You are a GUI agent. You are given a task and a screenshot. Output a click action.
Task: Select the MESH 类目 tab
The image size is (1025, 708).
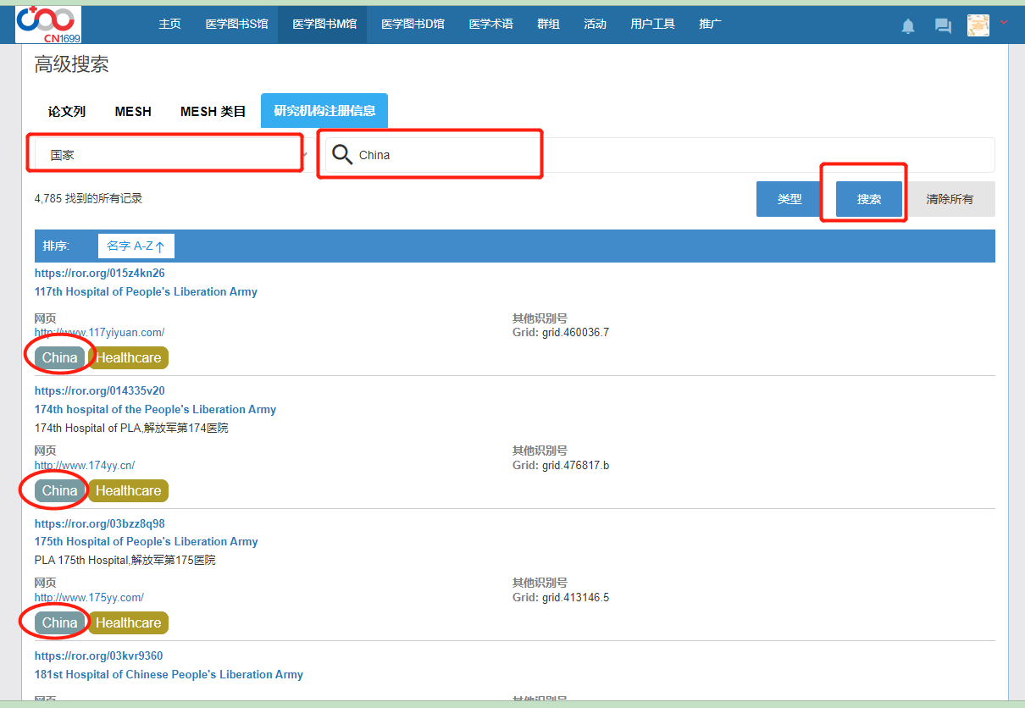pos(213,112)
